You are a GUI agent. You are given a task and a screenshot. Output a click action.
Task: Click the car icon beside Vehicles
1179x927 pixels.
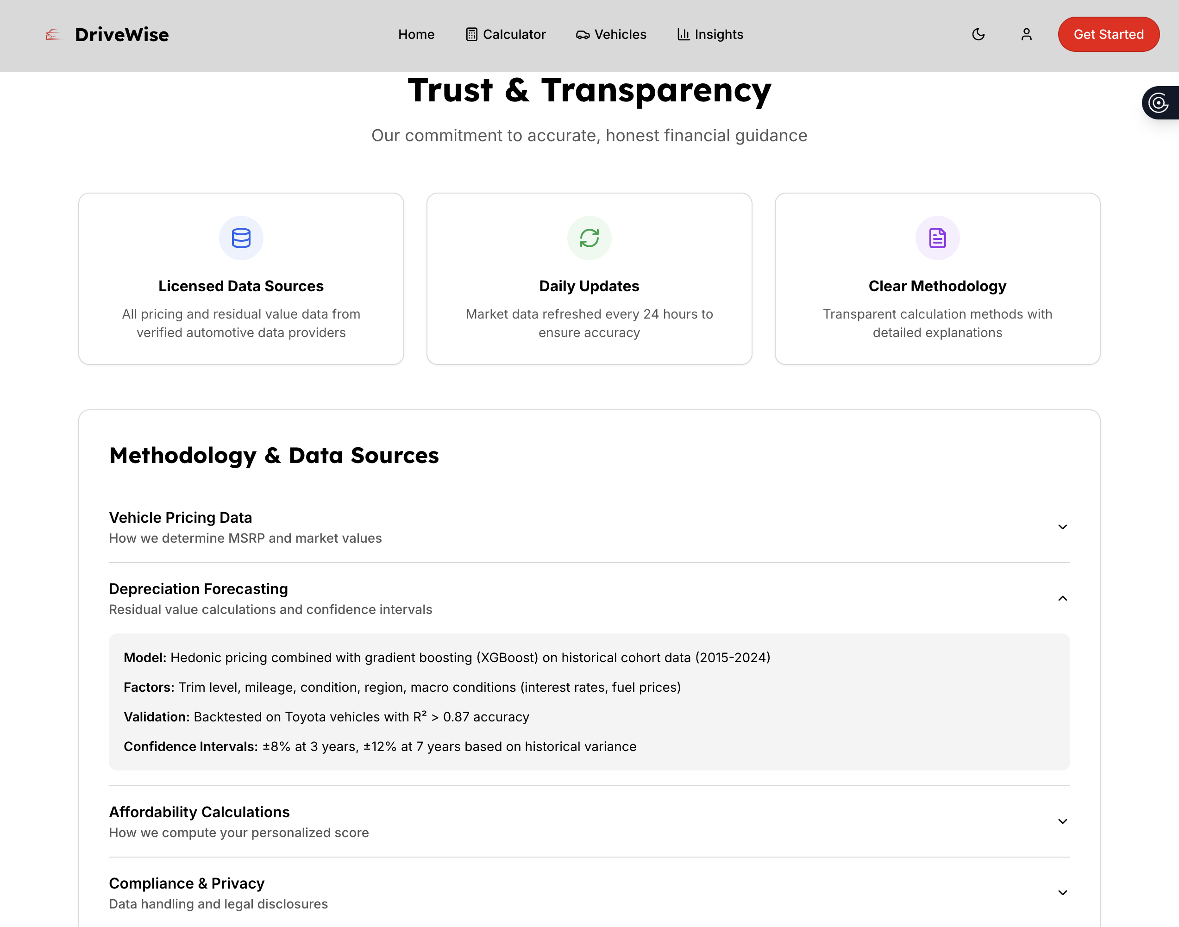point(583,35)
